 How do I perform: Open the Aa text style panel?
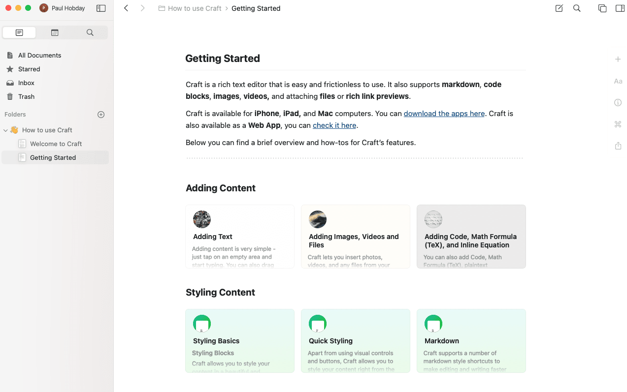pyautogui.click(x=618, y=81)
